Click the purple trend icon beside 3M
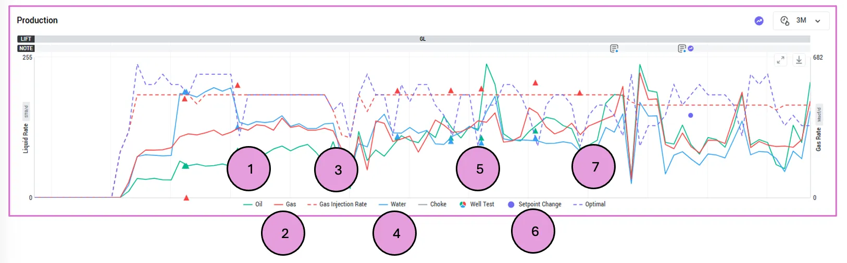Image resolution: width=847 pixels, height=263 pixels. (x=759, y=21)
